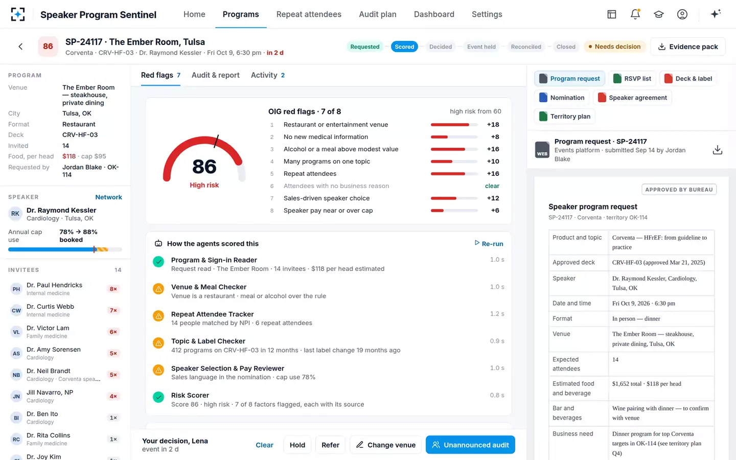Switch to the Repeat attendees tab

[x=309, y=14]
